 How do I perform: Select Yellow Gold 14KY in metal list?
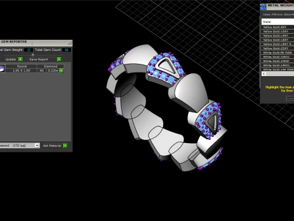point(277,36)
